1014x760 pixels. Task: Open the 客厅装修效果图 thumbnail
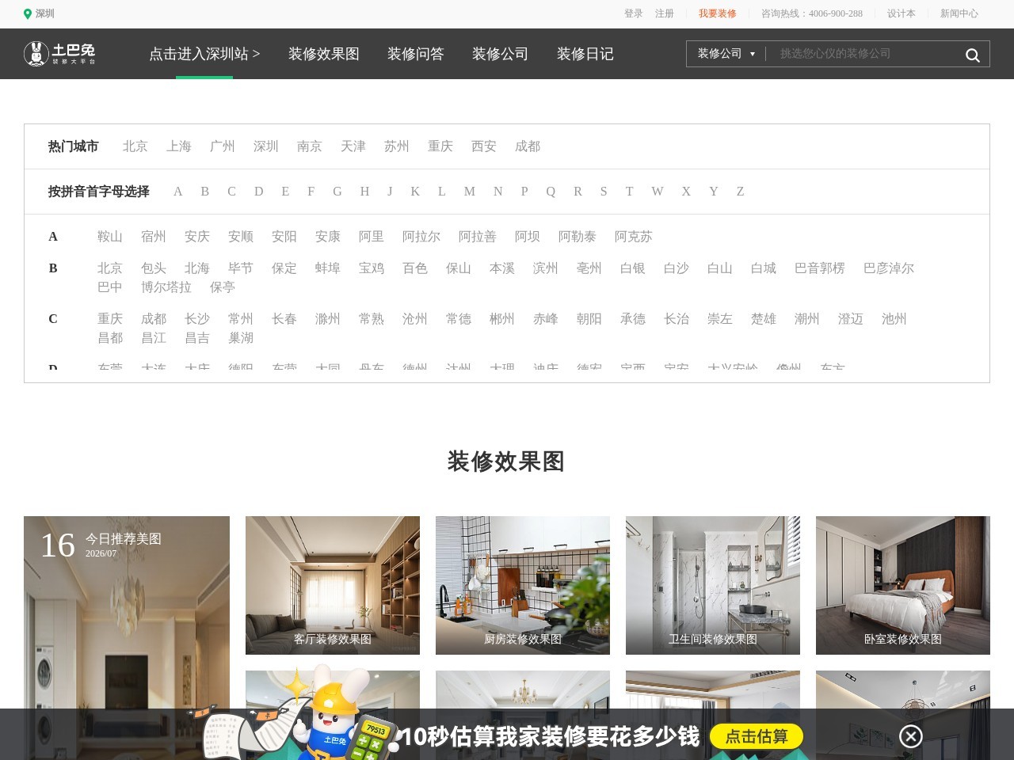click(333, 585)
